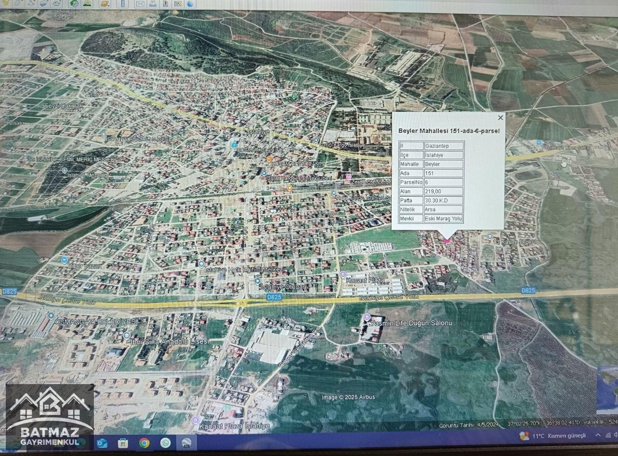Select the Add Path tool
Image resolution: width=618 pixels, height=456 pixels.
coord(31,3)
